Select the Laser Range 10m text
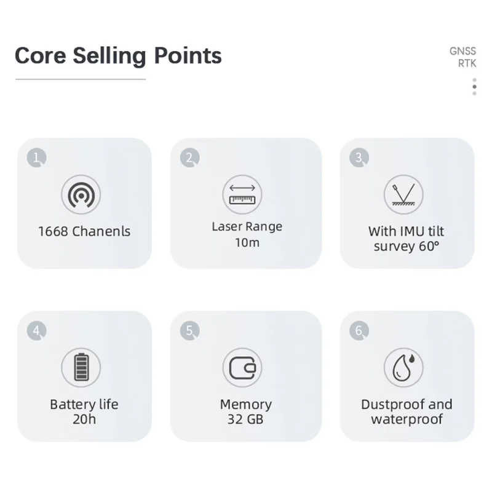 point(247,234)
